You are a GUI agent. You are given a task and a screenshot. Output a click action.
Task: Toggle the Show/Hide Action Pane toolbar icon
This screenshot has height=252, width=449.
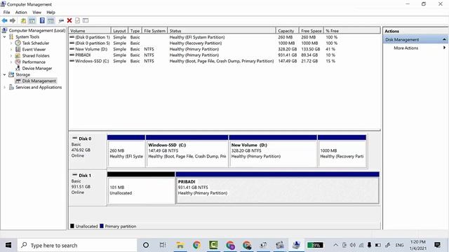pos(51,20)
